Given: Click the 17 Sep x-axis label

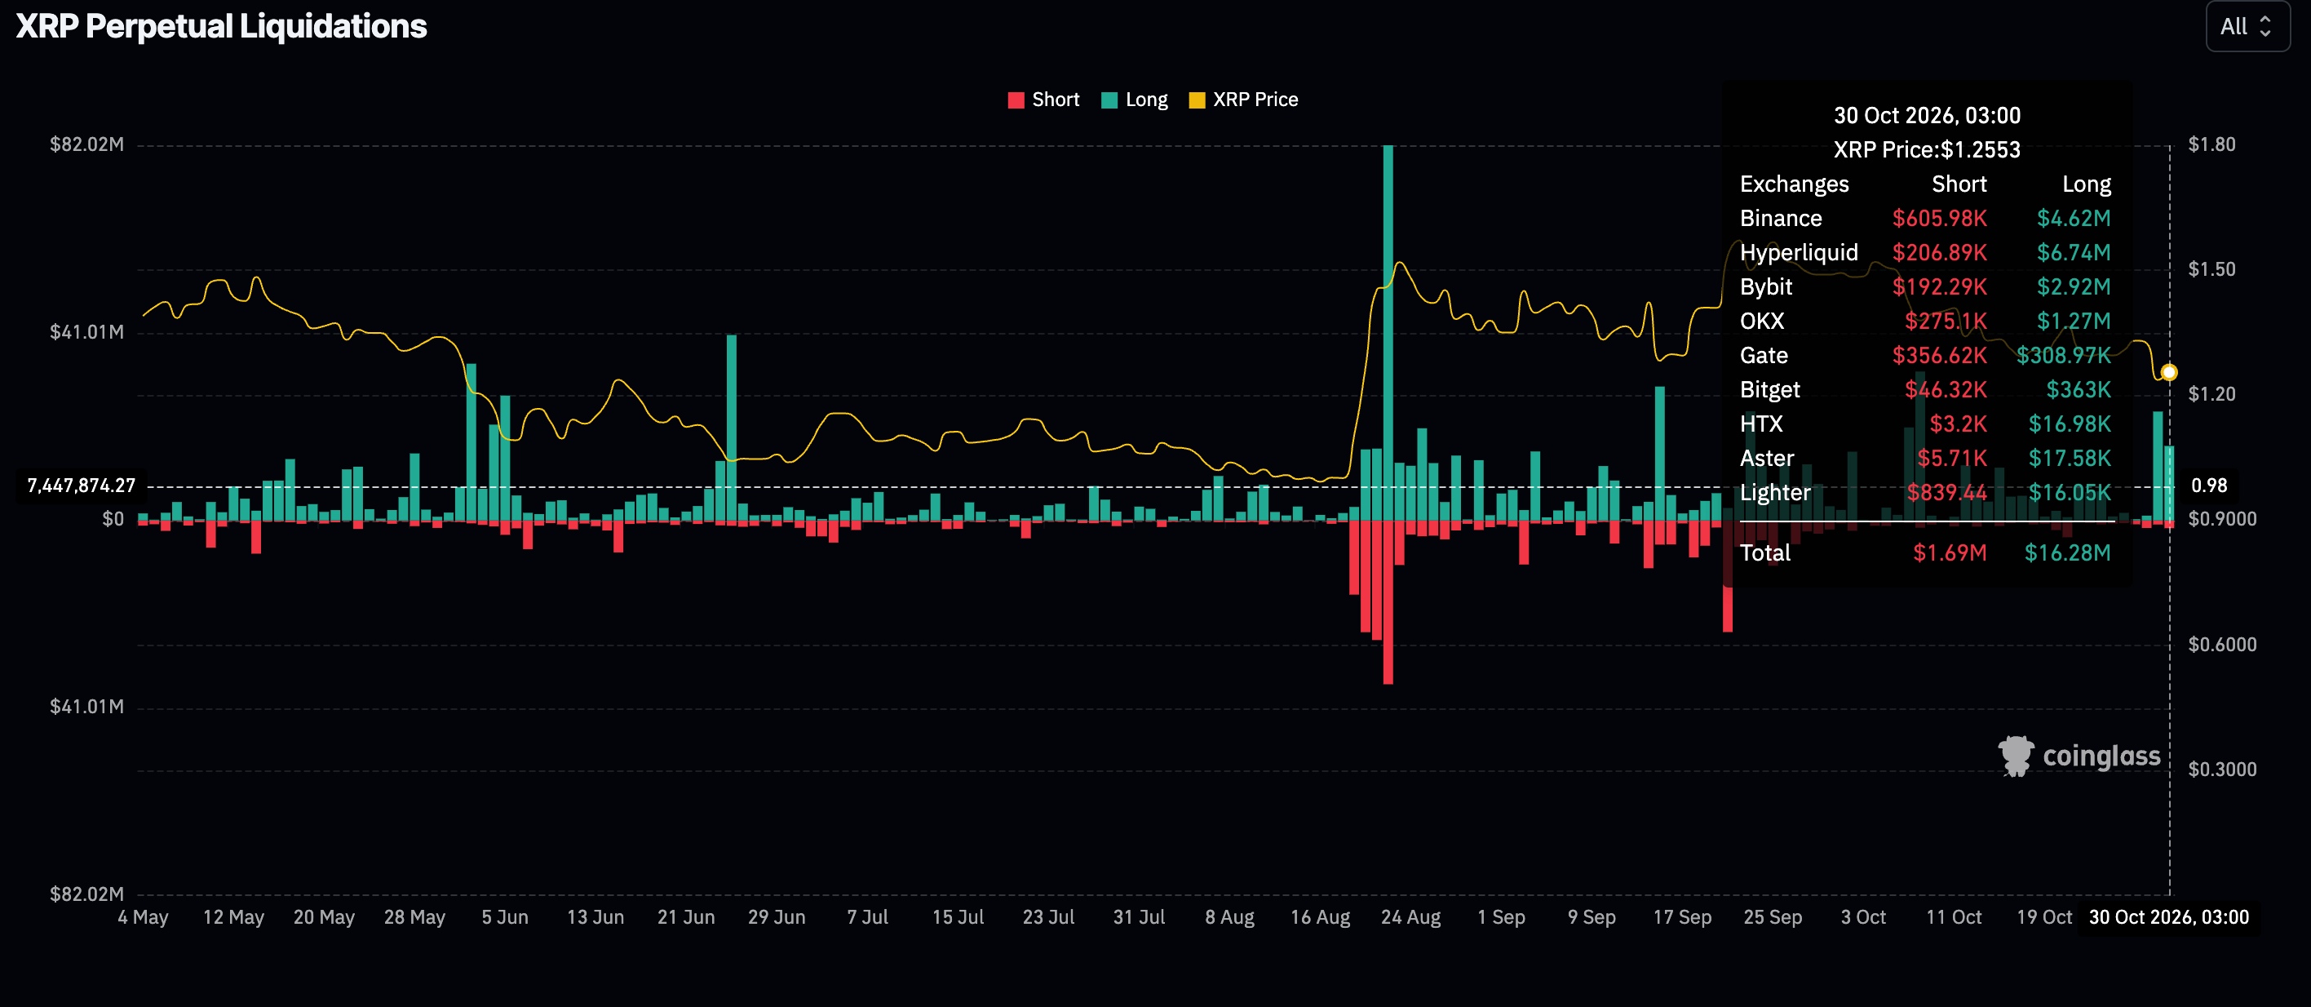Looking at the screenshot, I should click(1682, 917).
